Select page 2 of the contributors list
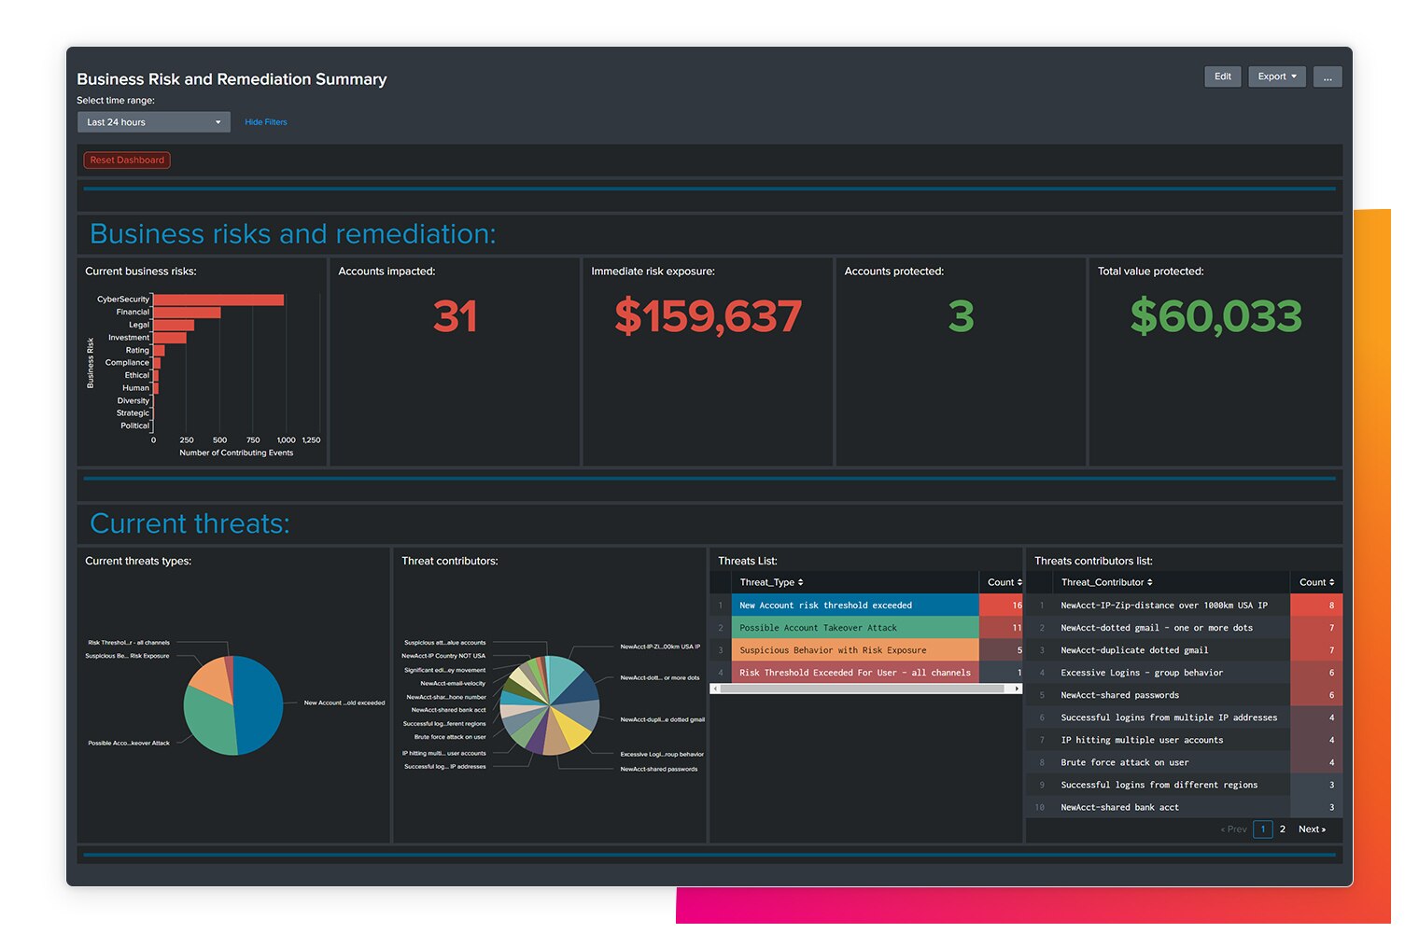Image resolution: width=1419 pixels, height=933 pixels. 1282,829
